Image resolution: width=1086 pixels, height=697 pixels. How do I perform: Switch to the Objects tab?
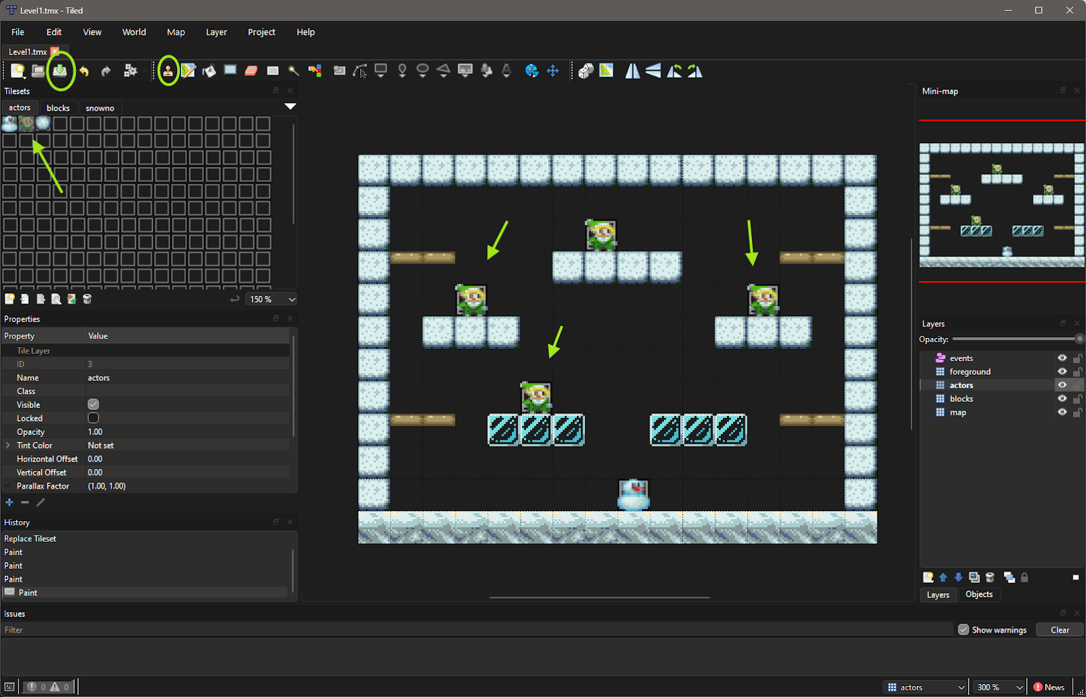[x=979, y=595]
